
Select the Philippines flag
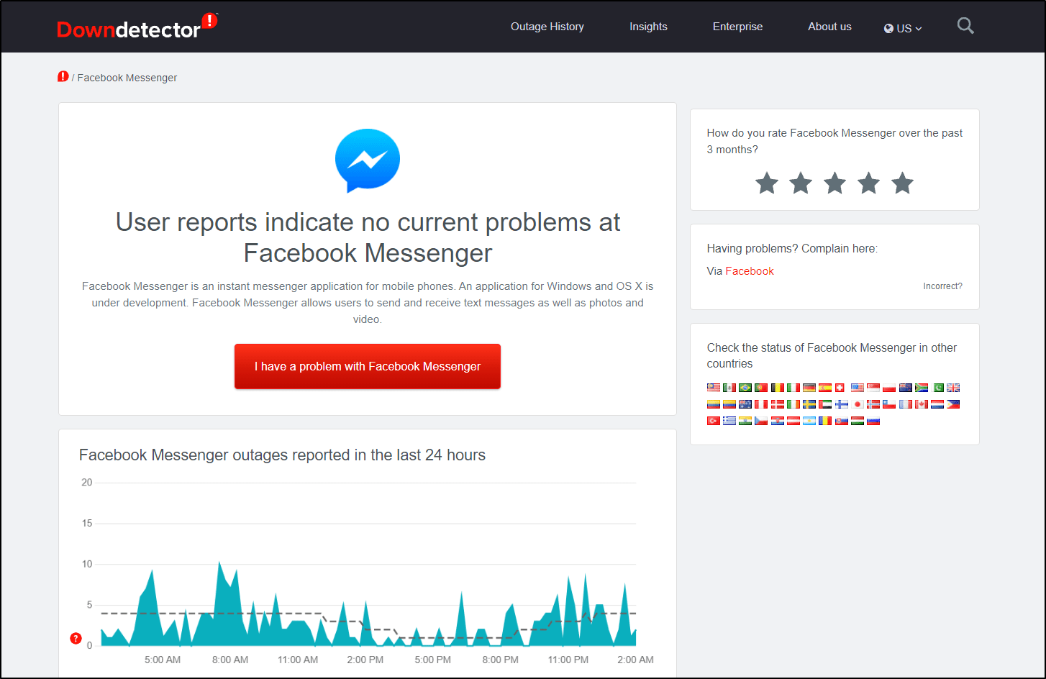coord(953,404)
